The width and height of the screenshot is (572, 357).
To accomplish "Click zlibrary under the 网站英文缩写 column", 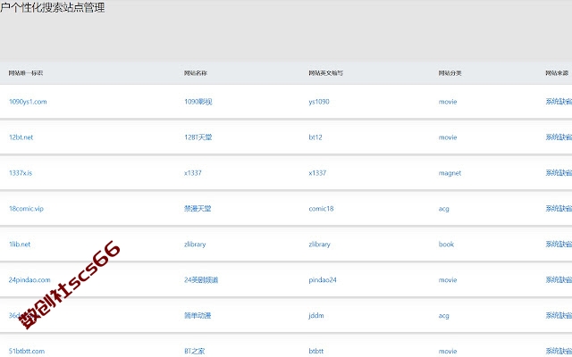I will (320, 245).
